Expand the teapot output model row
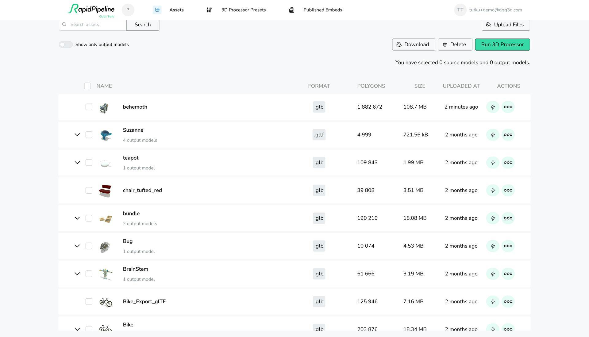 [77, 162]
